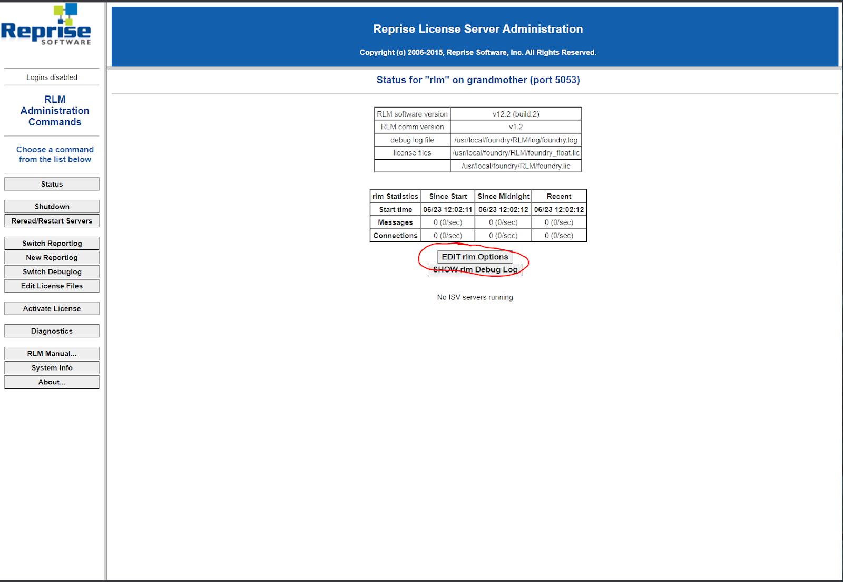843x582 pixels.
Task: Click Messages value under Since Midnight
Action: pos(503,222)
